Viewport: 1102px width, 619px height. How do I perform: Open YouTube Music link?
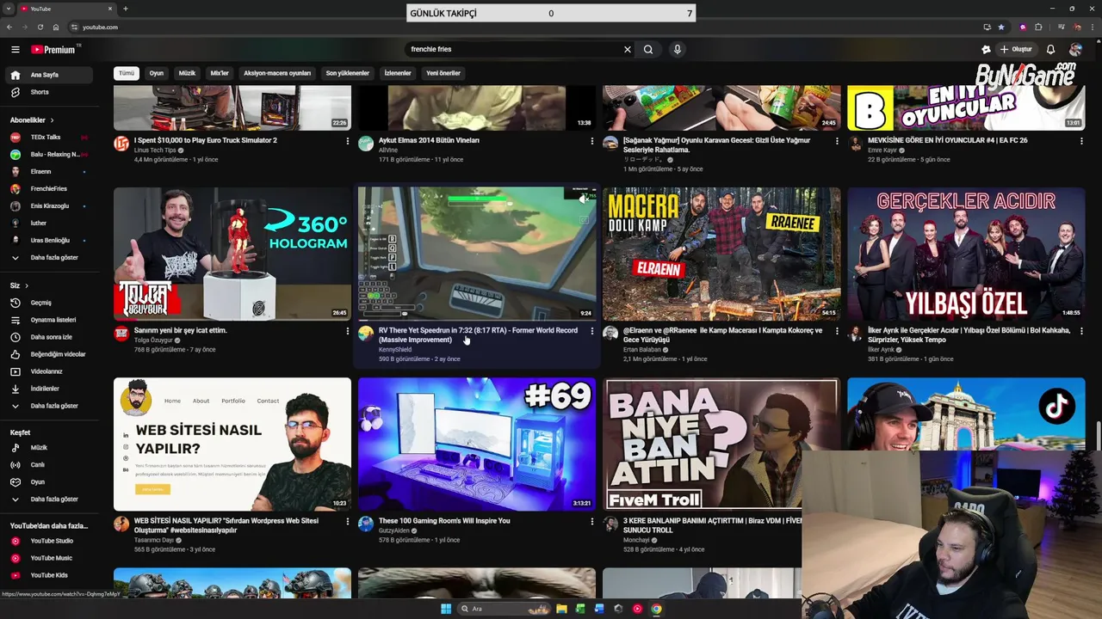point(48,558)
